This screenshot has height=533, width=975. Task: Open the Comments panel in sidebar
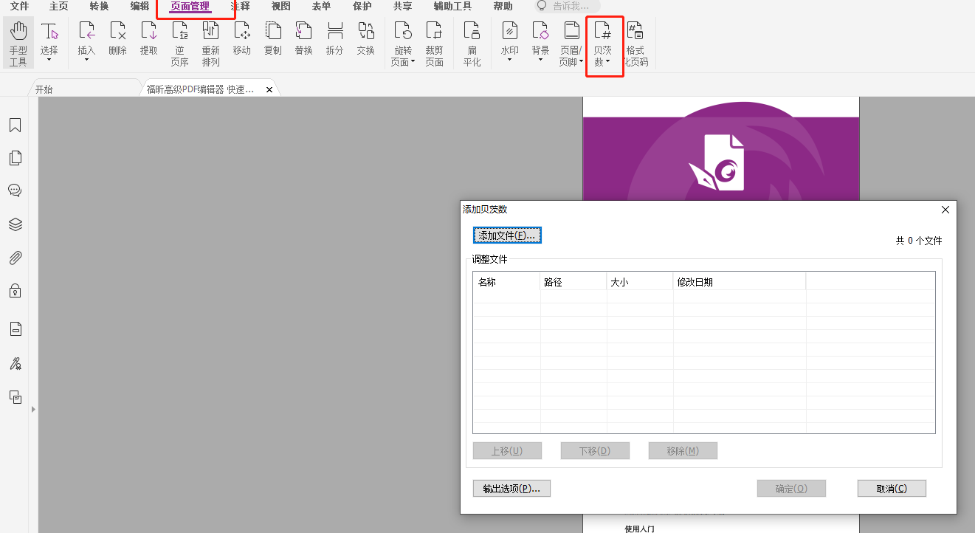tap(15, 190)
